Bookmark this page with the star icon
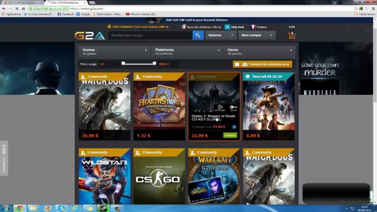The height and width of the screenshot is (212, 377). (366, 9)
